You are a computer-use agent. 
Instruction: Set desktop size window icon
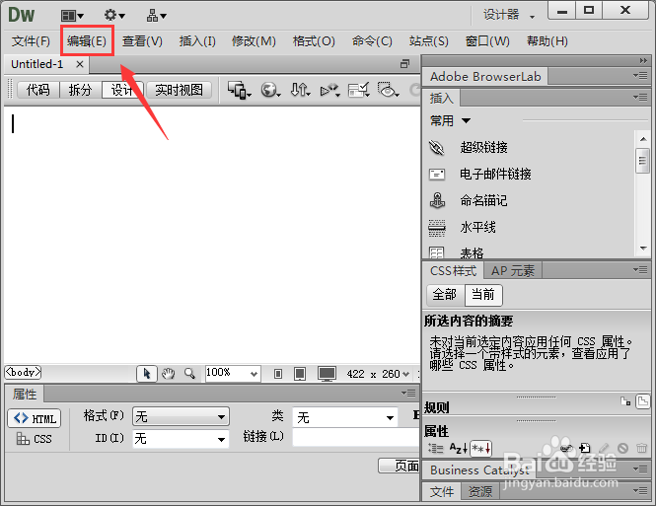pyautogui.click(x=327, y=374)
